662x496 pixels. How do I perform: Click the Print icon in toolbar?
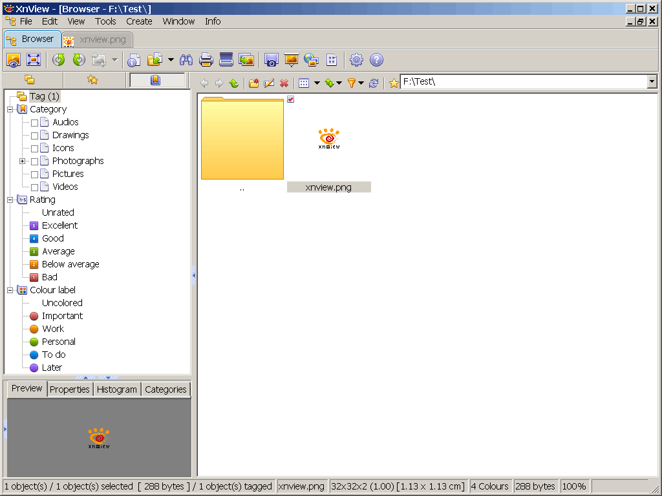point(206,60)
